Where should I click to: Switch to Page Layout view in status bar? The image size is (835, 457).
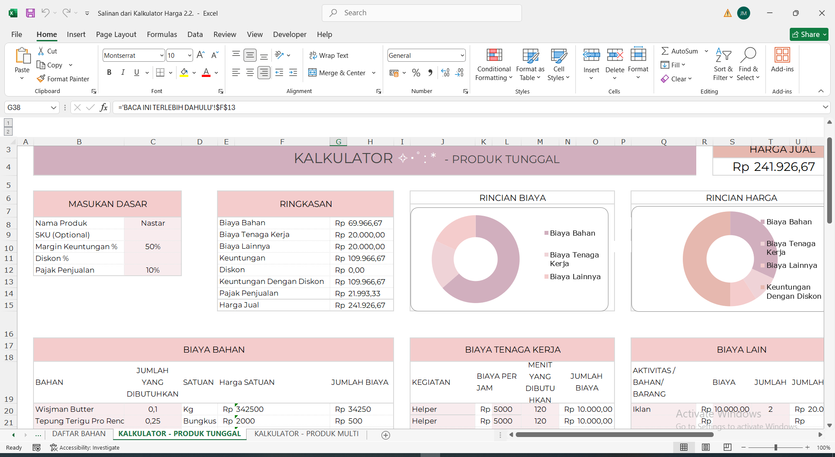click(x=706, y=447)
